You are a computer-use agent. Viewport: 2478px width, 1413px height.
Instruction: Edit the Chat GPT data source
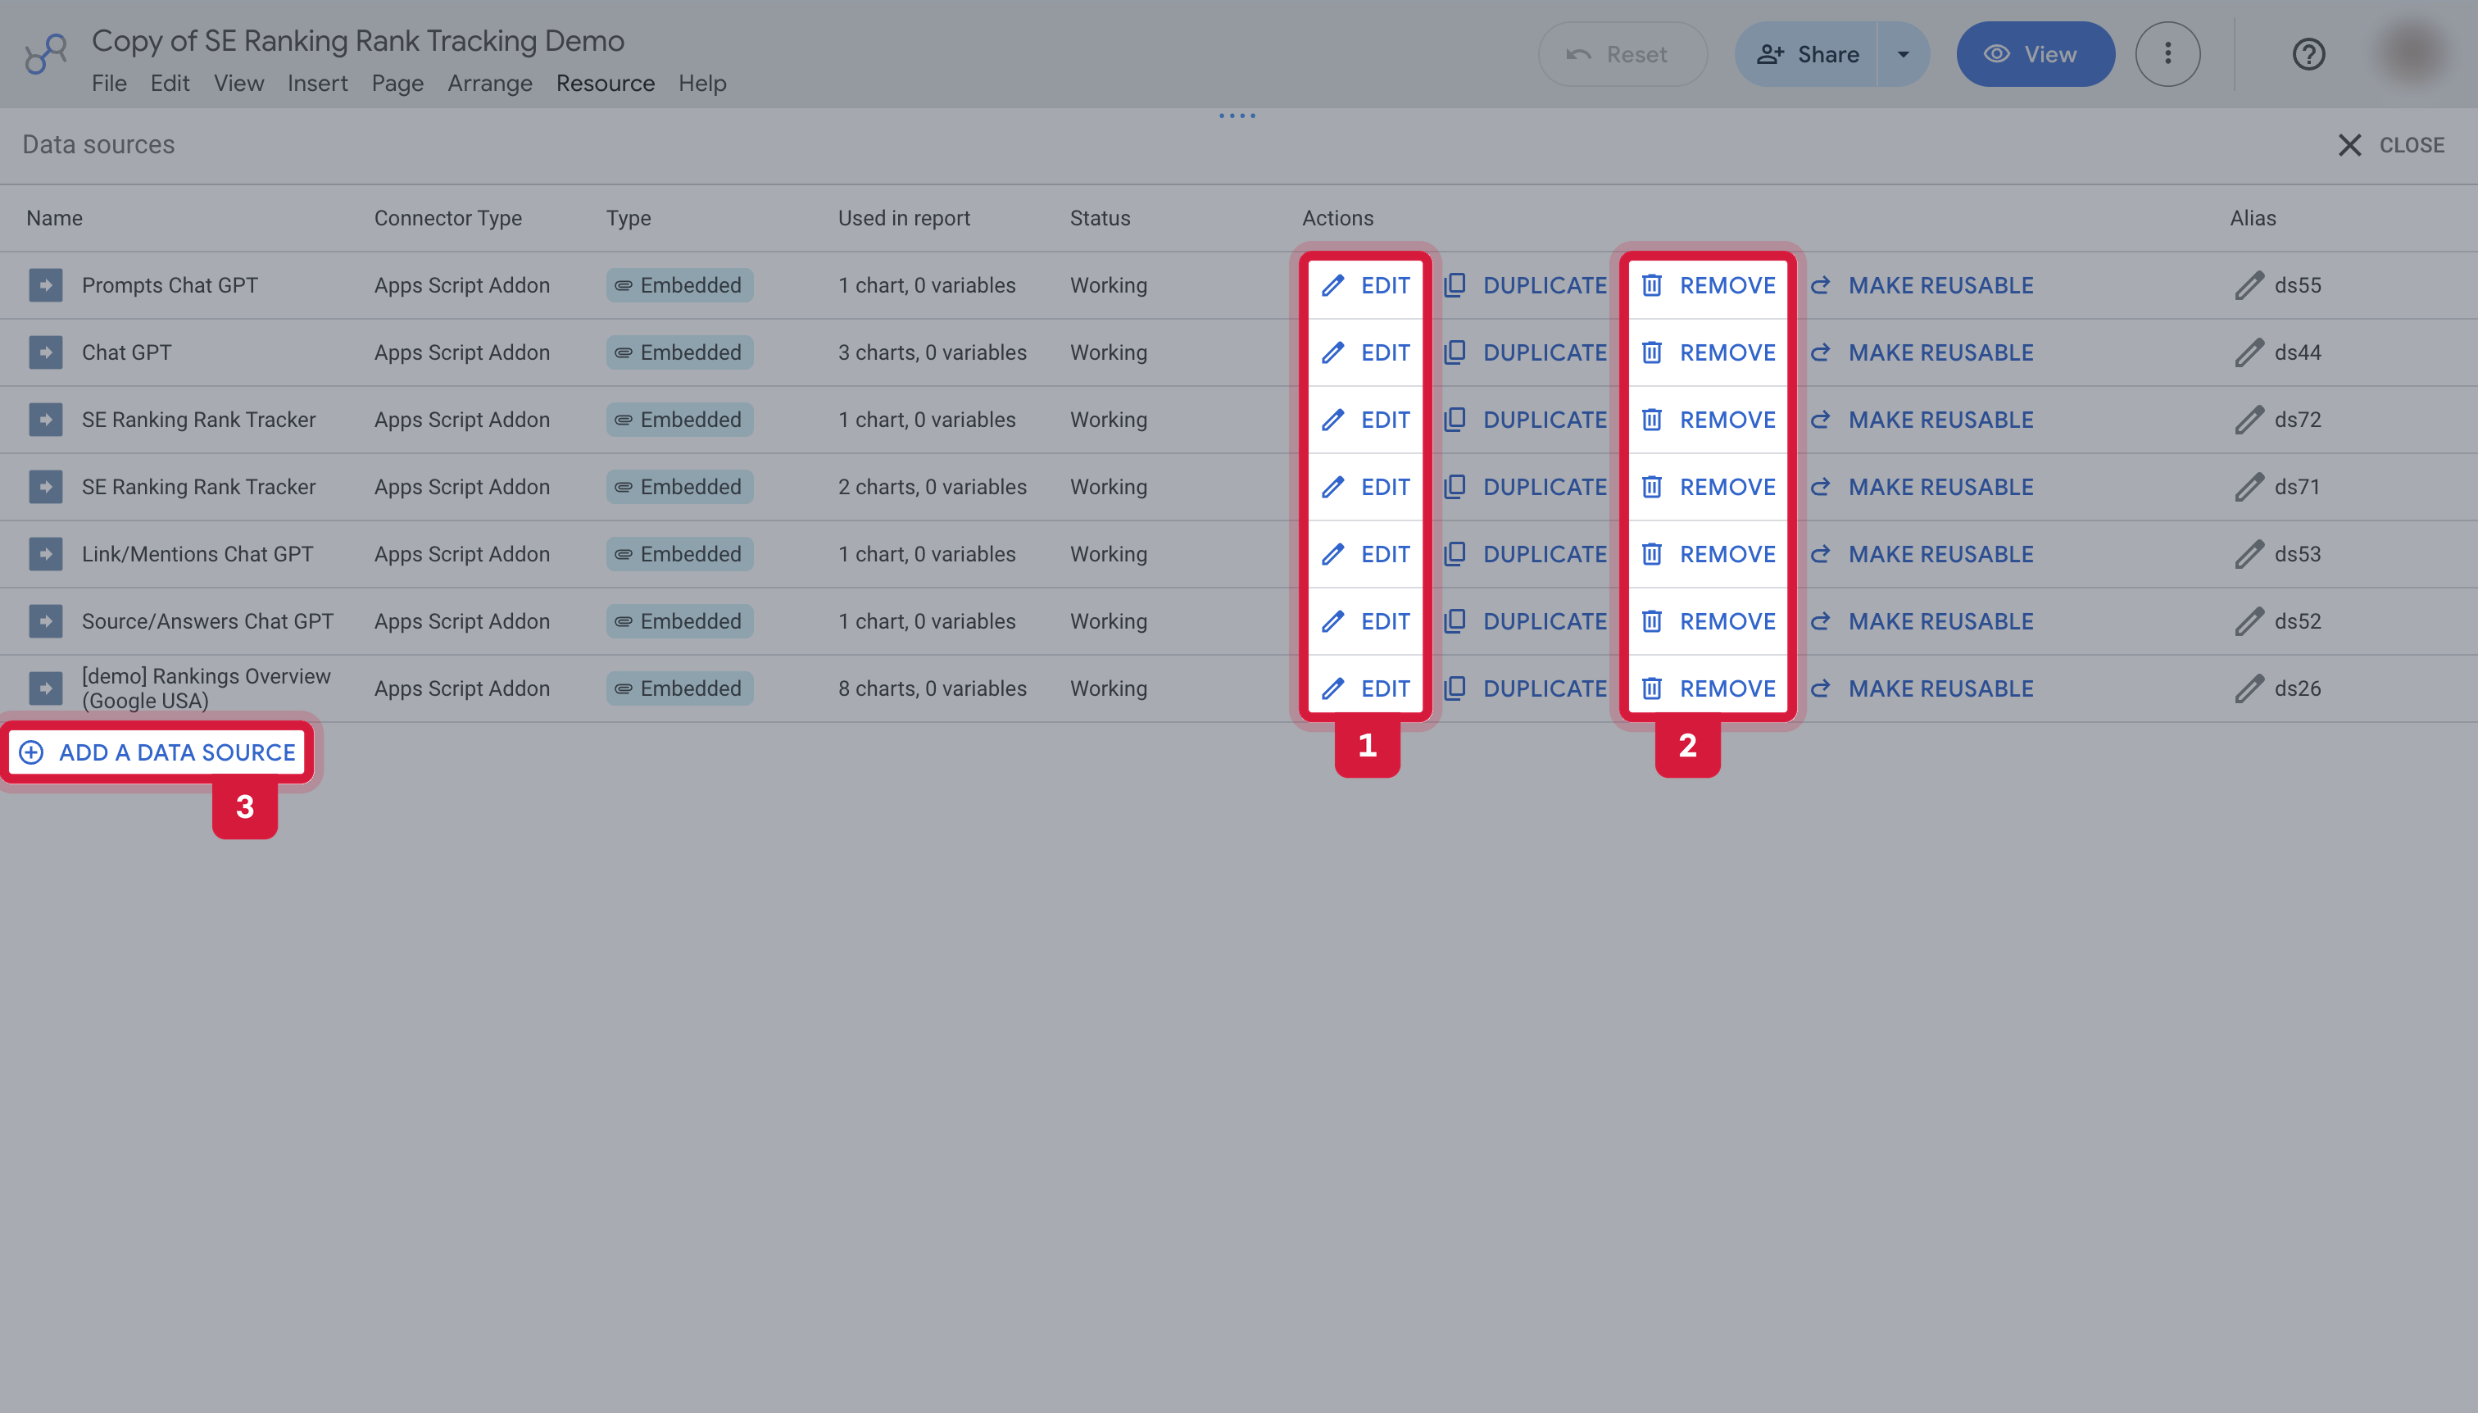pos(1365,352)
